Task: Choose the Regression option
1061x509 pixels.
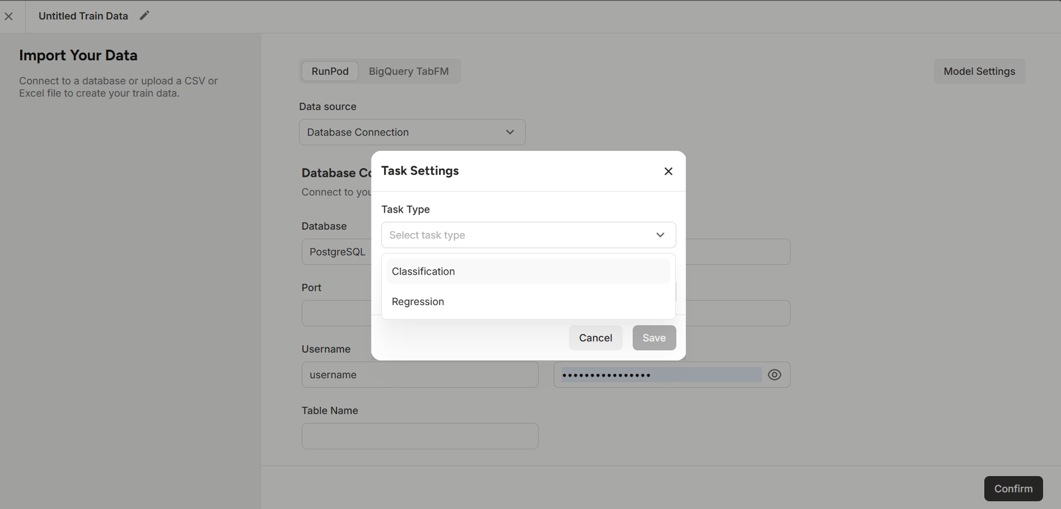Action: click(x=528, y=302)
